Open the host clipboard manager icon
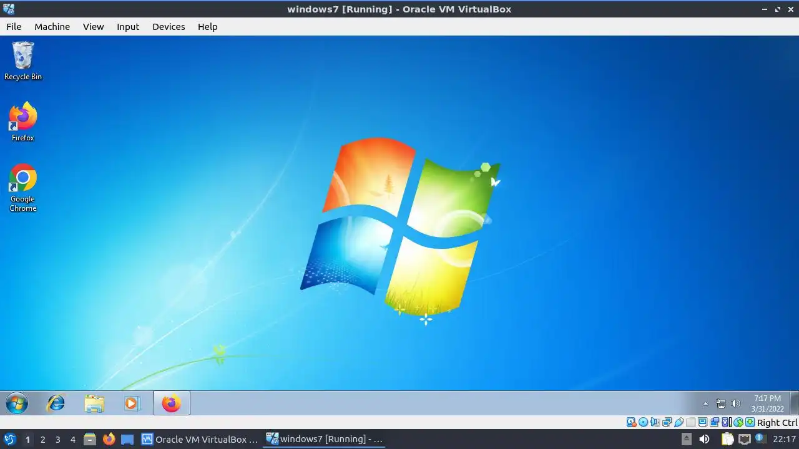This screenshot has width=799, height=449. tap(728, 439)
